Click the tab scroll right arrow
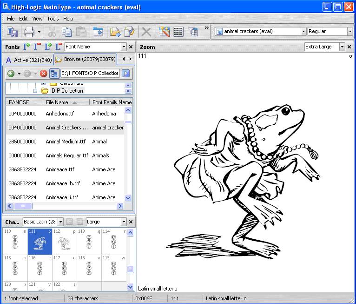The image size is (356, 304). [131, 59]
